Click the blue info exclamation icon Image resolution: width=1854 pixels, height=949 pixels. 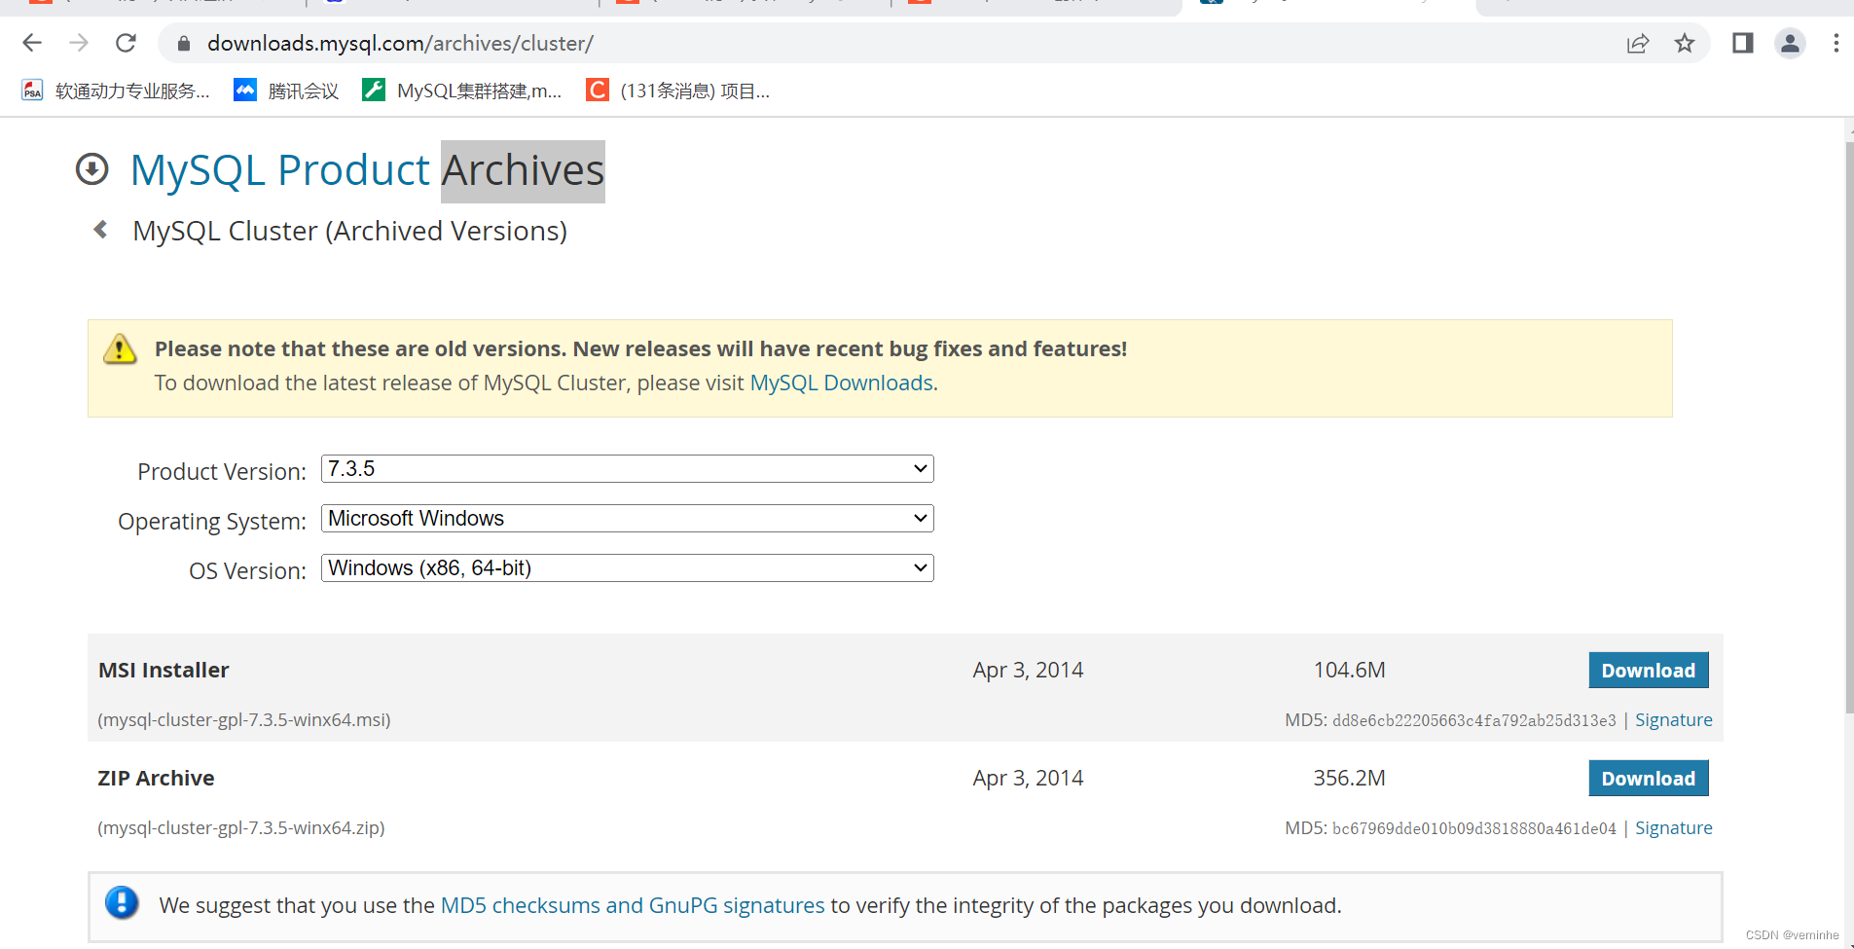click(x=122, y=903)
